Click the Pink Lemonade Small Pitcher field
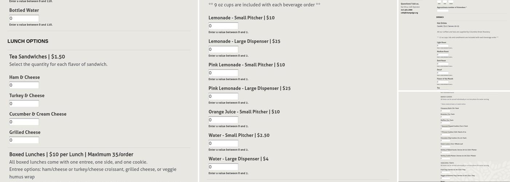The width and height of the screenshot is (510, 182). [223, 73]
